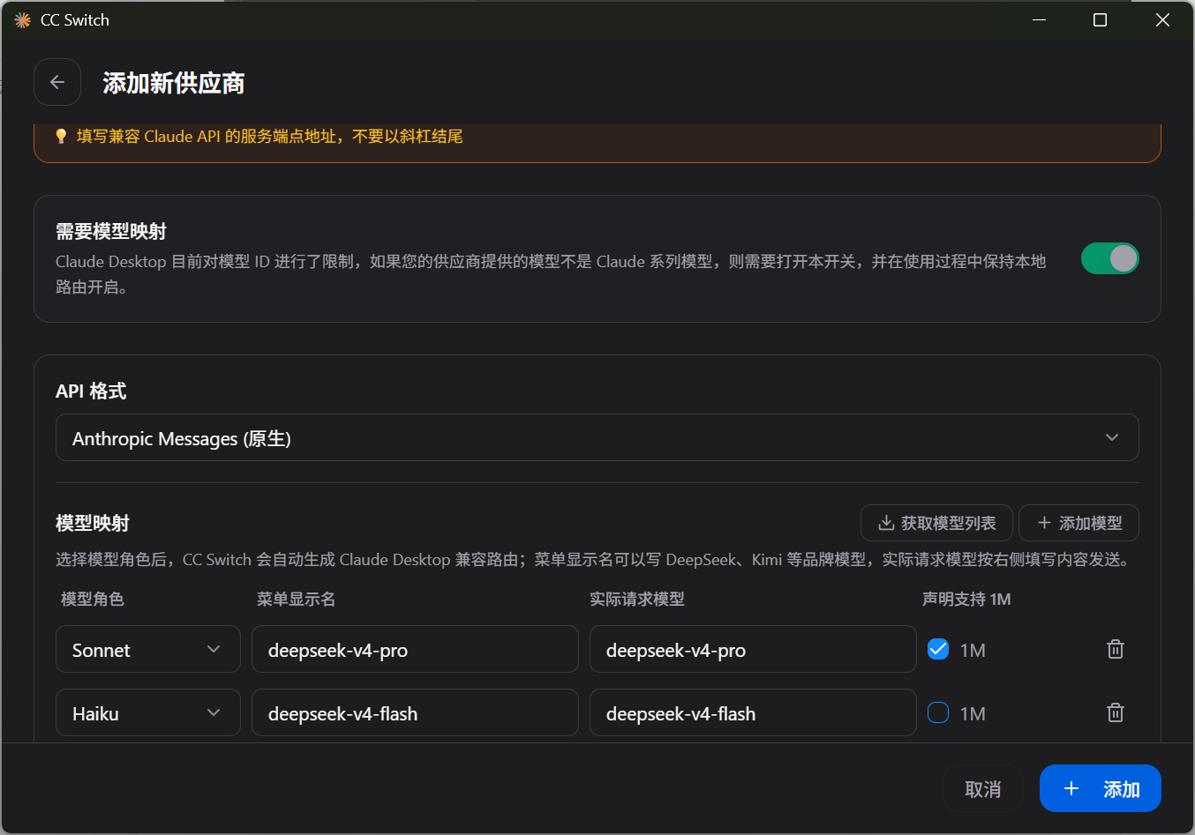Viewport: 1195px width, 835px height.
Task: Cancel with the 取消 button
Action: (983, 788)
